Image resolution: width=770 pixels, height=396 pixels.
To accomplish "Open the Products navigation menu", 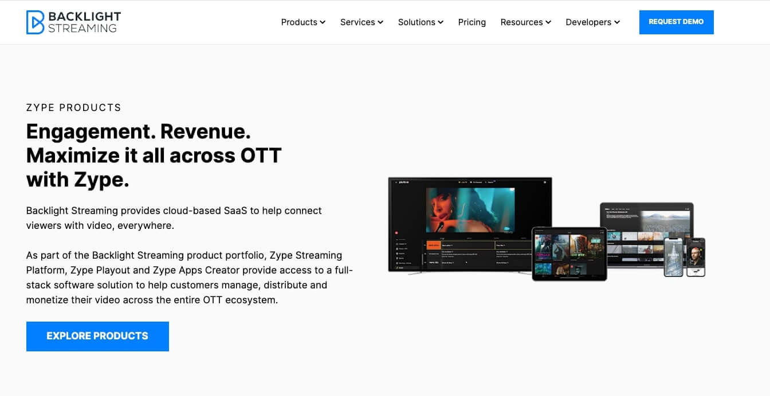I will click(299, 22).
